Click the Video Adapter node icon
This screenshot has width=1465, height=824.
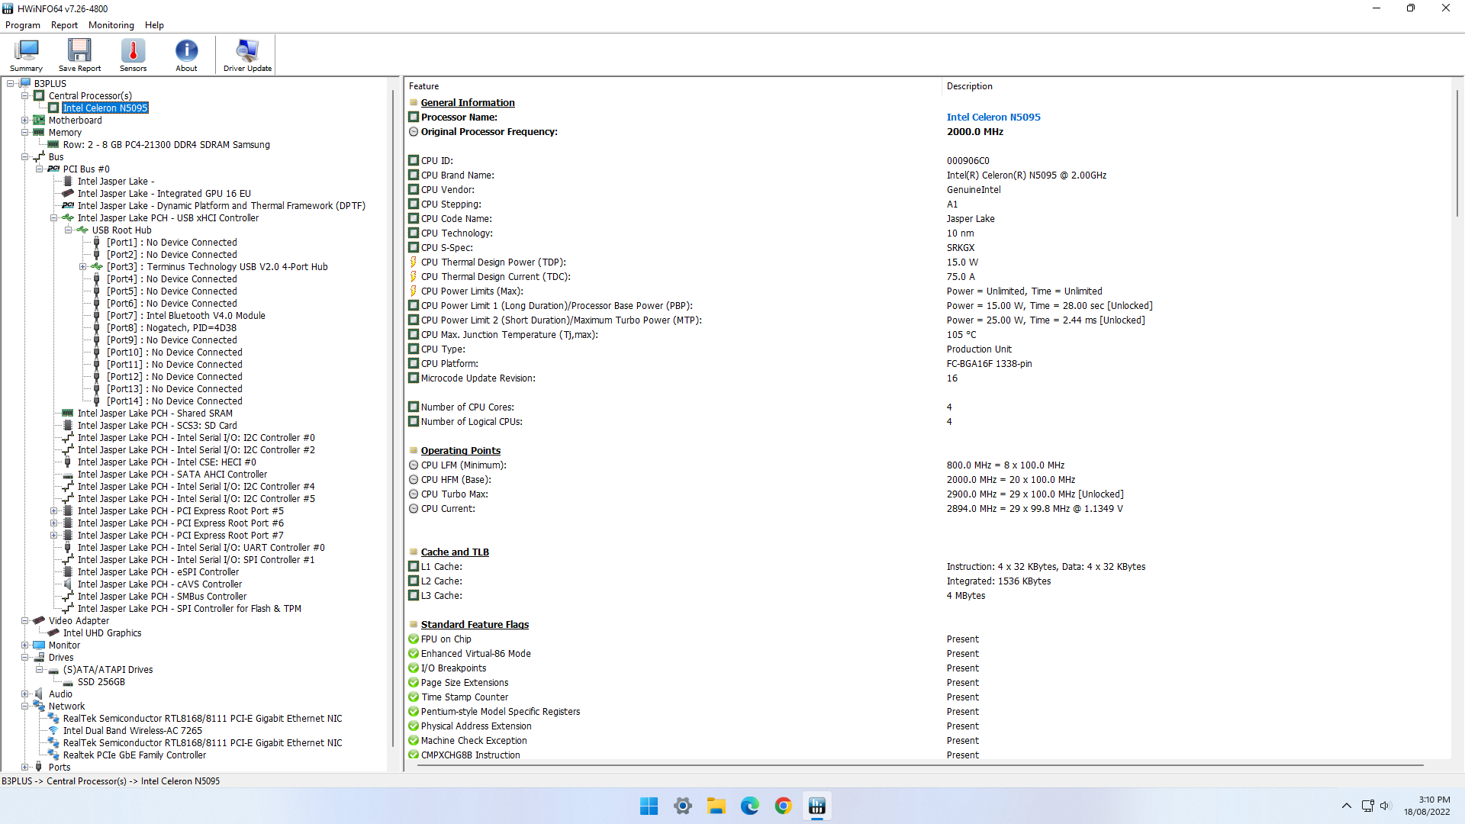[40, 621]
